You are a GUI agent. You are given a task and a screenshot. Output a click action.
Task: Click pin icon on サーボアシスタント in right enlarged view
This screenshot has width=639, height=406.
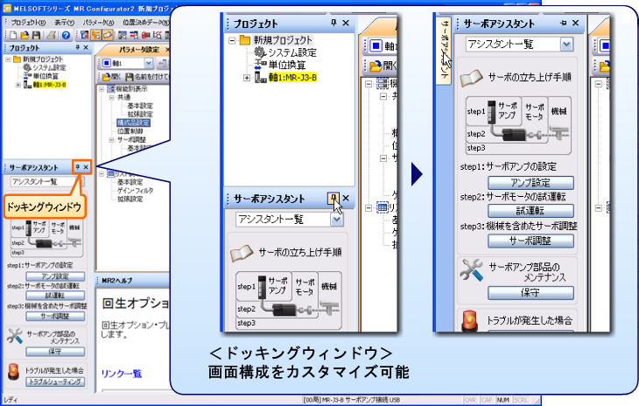click(x=564, y=23)
